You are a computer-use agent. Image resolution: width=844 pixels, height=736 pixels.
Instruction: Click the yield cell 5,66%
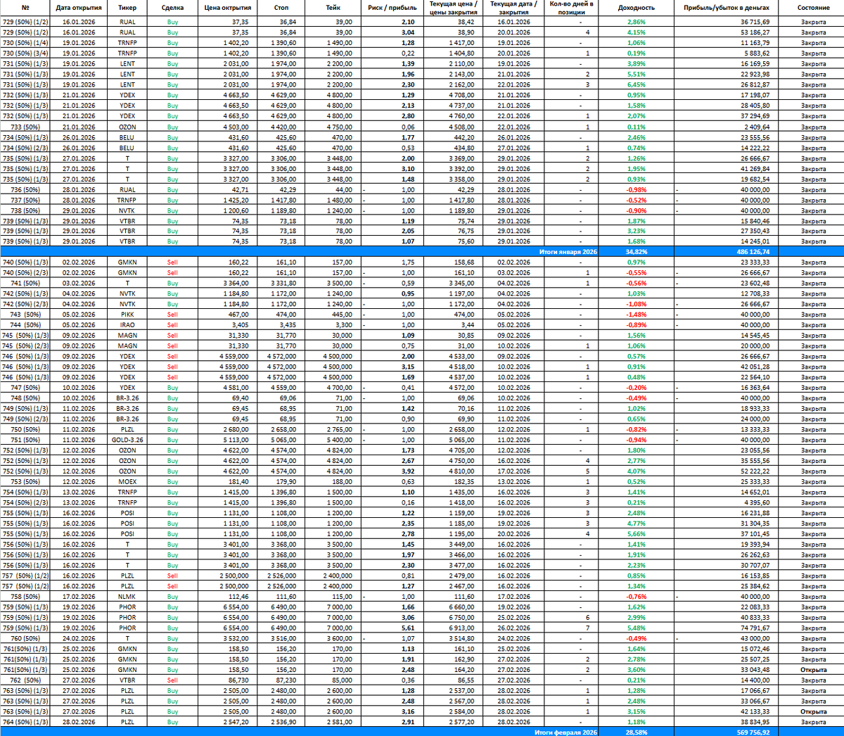point(636,534)
